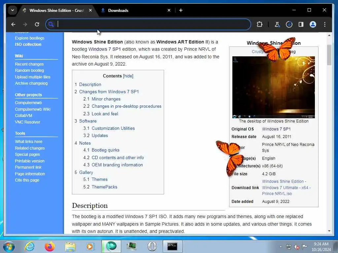
Task: Open 4.2 CD contents and other info
Action: tap(118, 157)
